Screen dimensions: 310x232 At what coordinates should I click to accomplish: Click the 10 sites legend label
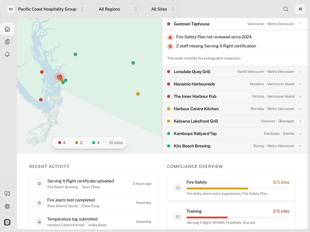[x=116, y=143]
